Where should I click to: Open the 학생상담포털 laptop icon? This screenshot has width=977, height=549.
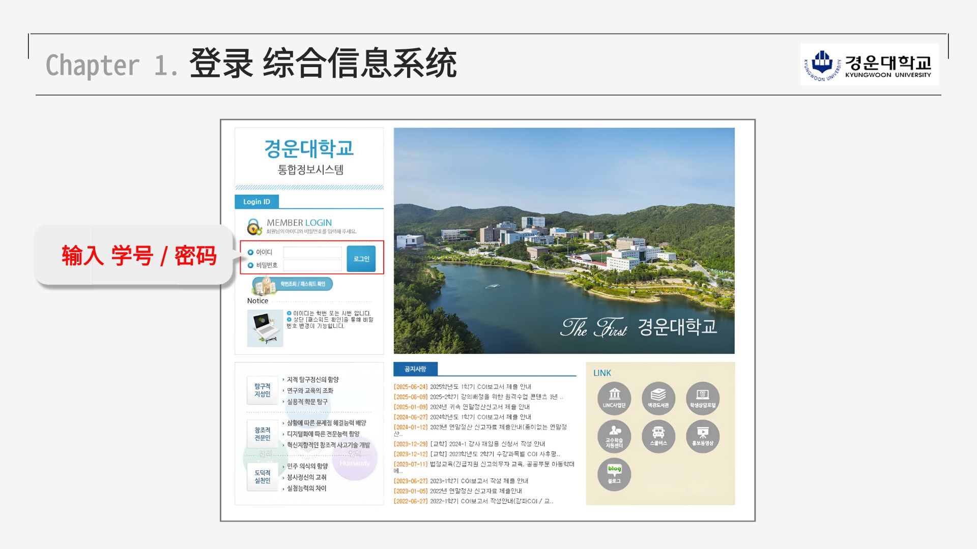pos(703,398)
